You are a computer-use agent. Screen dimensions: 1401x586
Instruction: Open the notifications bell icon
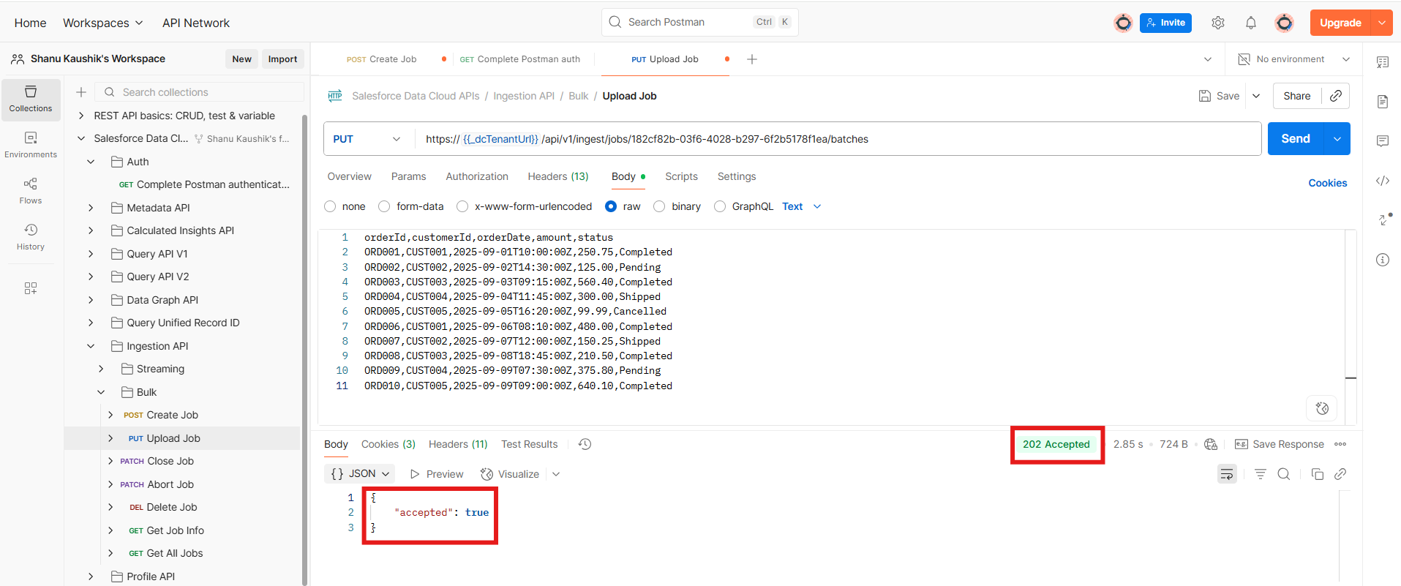[x=1250, y=23]
